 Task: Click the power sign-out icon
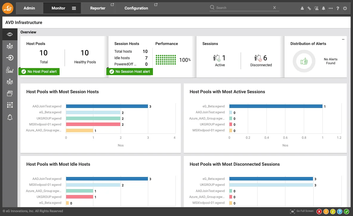[345, 8]
